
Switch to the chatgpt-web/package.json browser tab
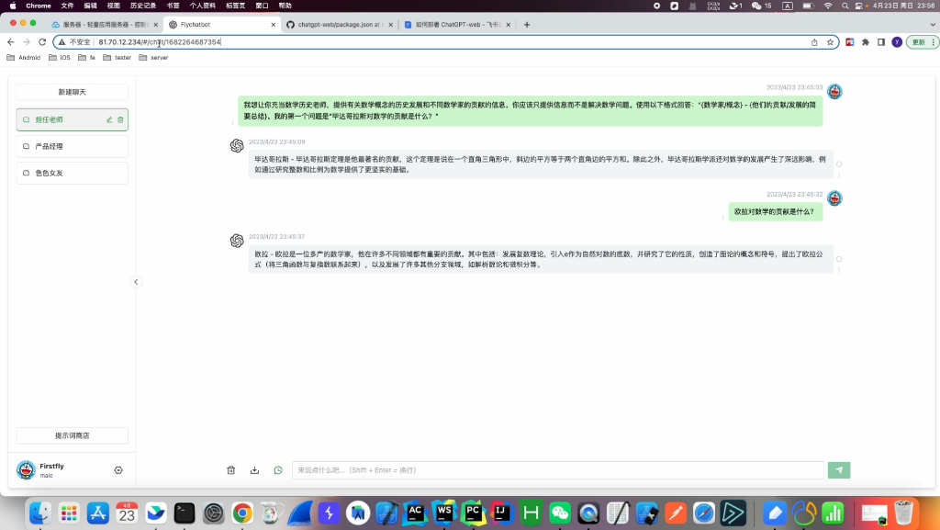(340, 25)
